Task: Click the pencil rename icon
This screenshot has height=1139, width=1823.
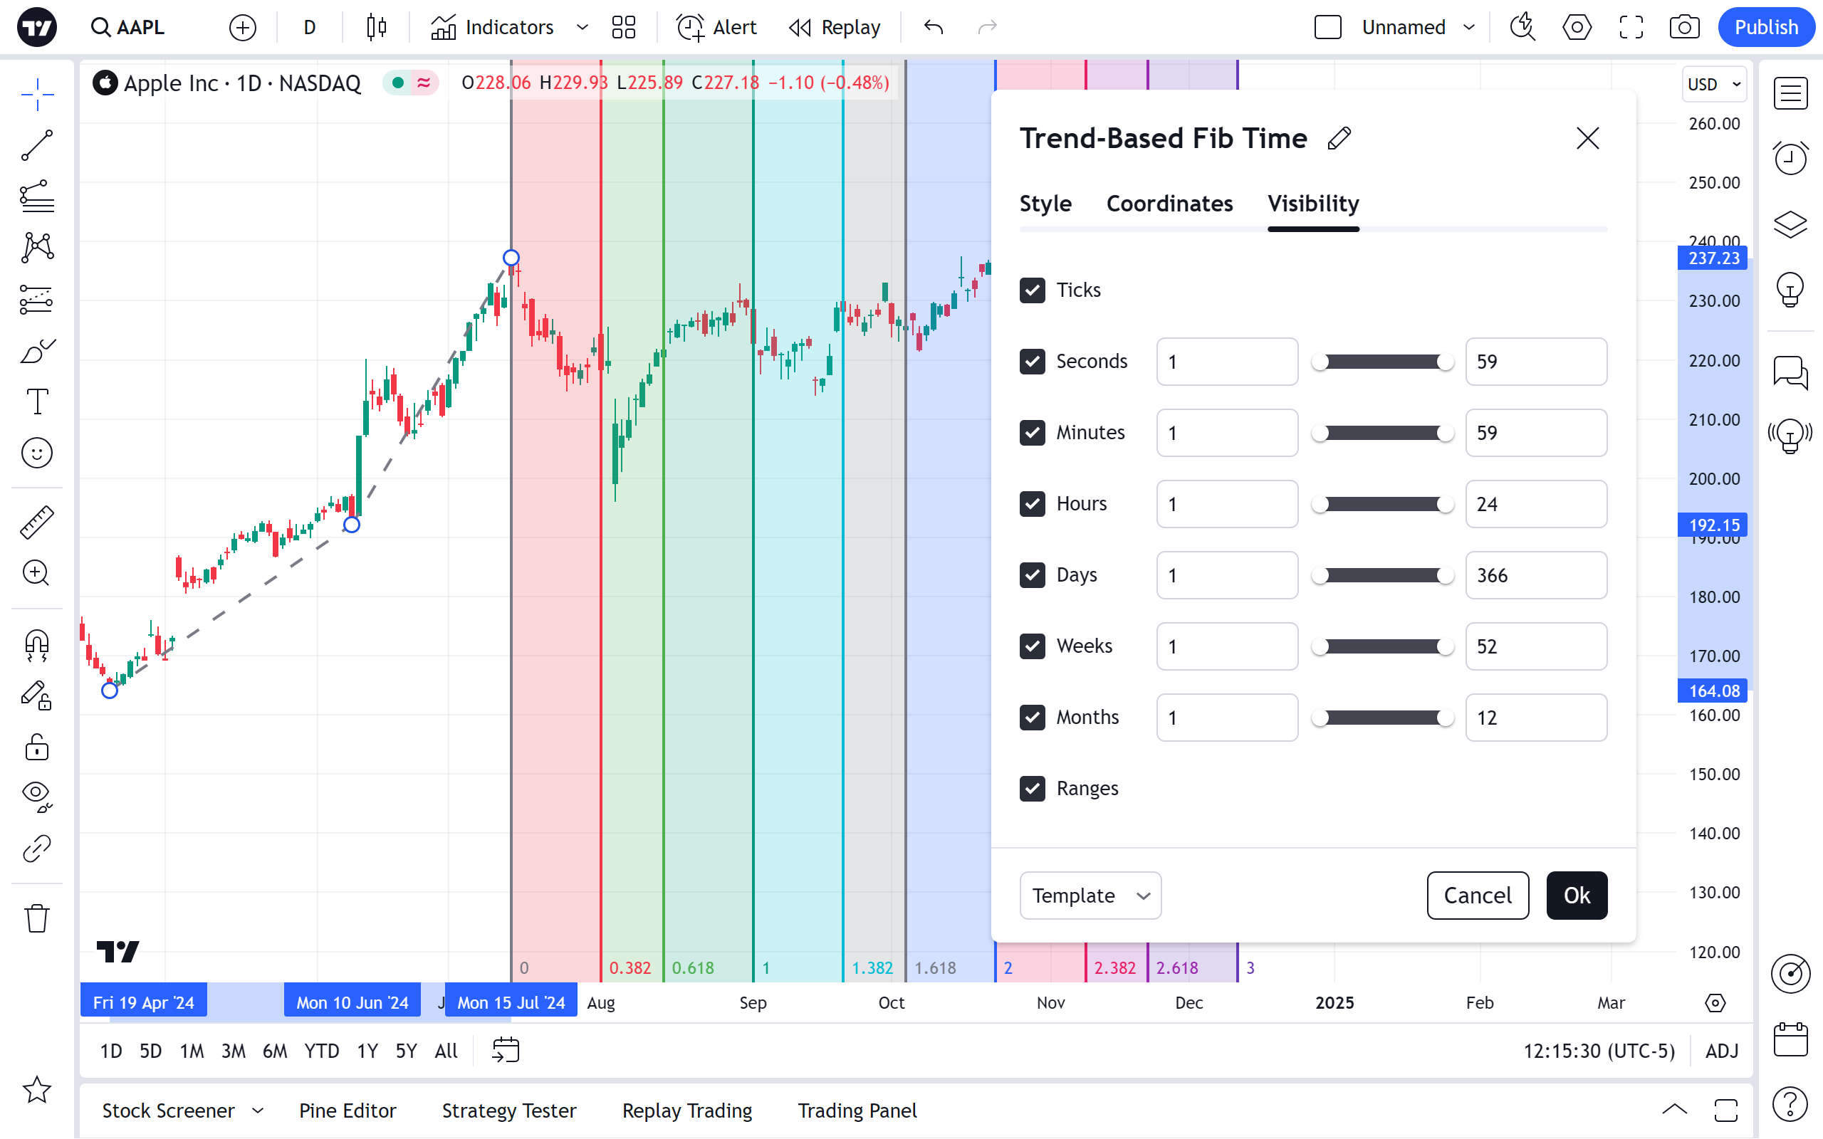Action: (1339, 139)
